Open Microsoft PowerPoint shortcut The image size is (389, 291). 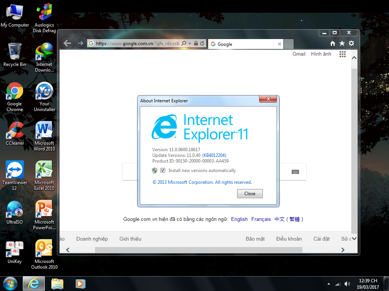click(x=44, y=215)
